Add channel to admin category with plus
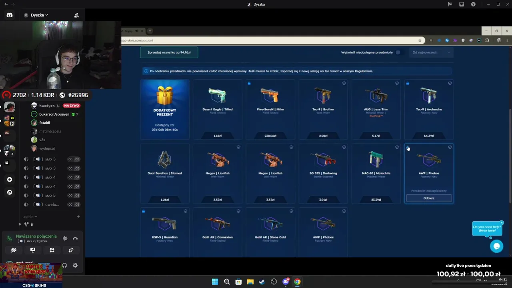 click(x=78, y=216)
